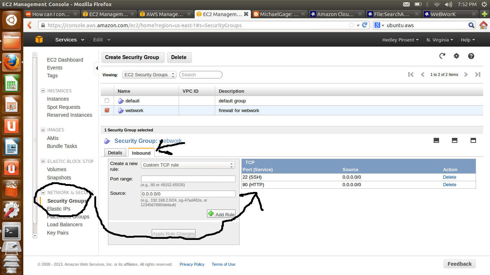
Task: Open the Custom TCP rule dropdown
Action: pyautogui.click(x=188, y=165)
